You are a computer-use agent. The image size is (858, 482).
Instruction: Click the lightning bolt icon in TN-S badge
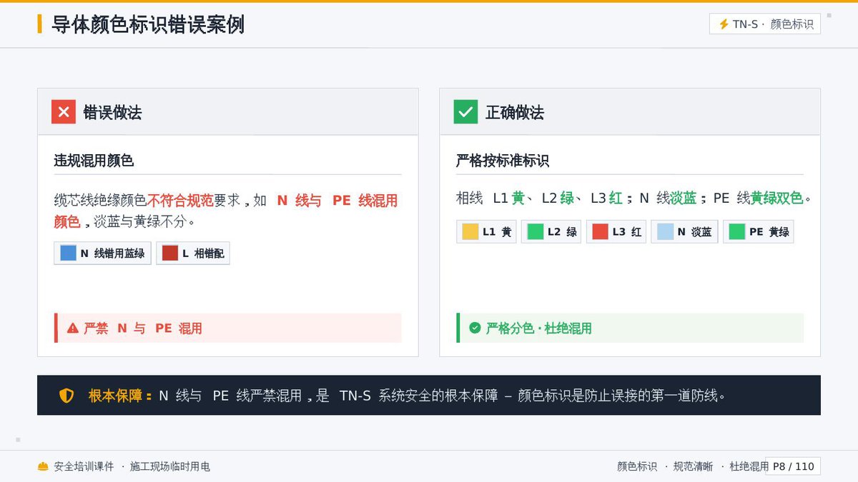[724, 24]
